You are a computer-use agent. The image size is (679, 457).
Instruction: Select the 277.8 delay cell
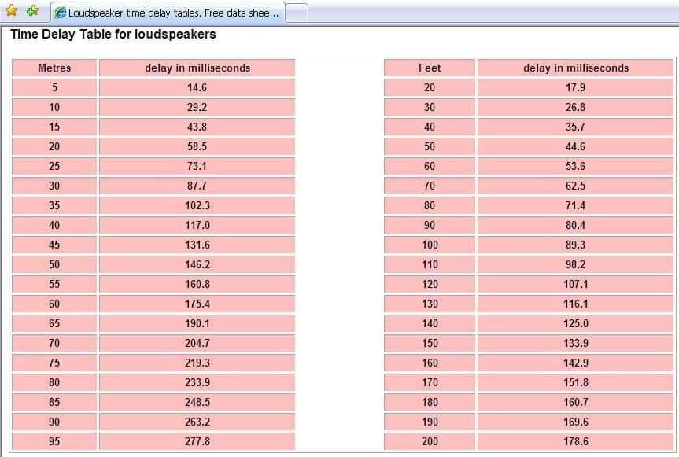[x=197, y=442]
